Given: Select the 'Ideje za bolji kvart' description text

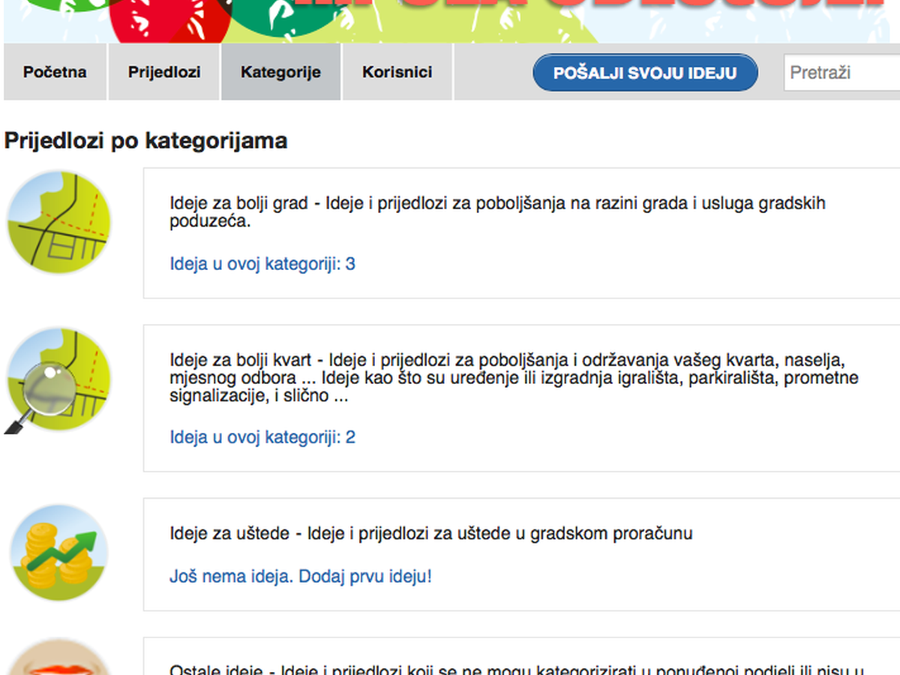Looking at the screenshot, I should click(514, 377).
